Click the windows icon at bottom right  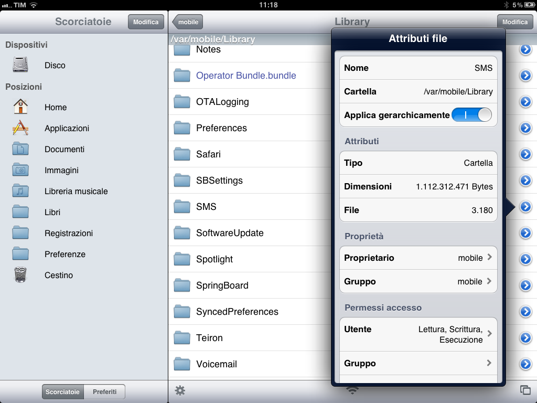pos(525,390)
